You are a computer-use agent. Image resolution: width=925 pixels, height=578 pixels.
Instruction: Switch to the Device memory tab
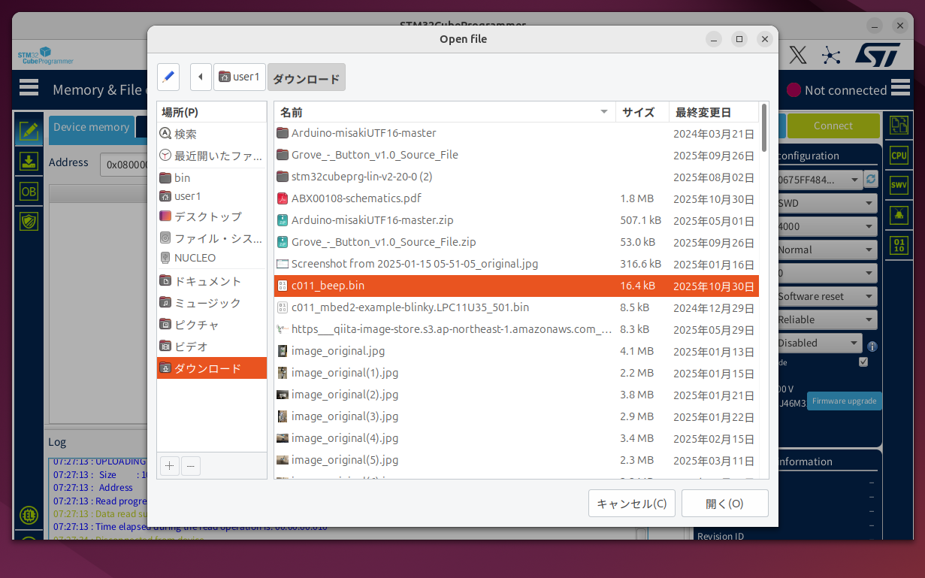[91, 128]
